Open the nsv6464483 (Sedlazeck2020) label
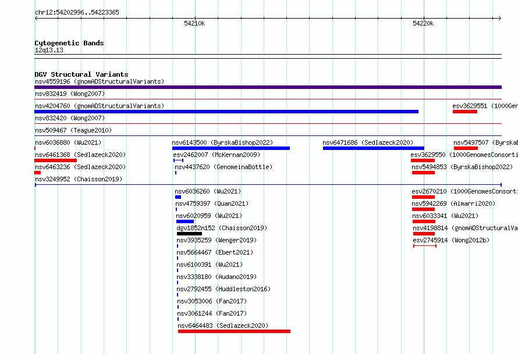518x354 pixels. pos(223,326)
